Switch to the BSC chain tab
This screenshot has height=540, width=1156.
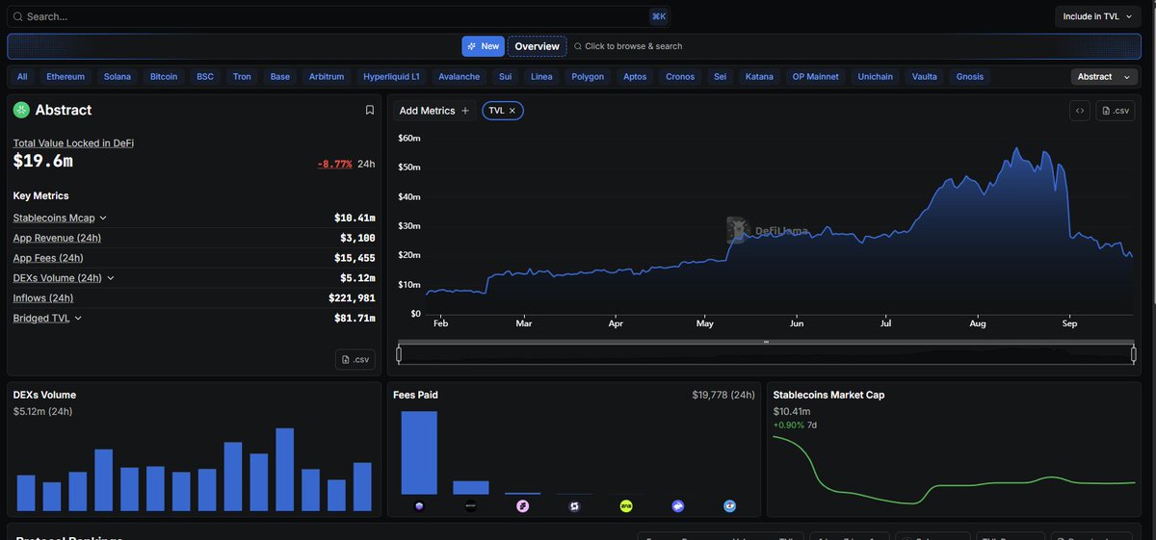(x=205, y=77)
